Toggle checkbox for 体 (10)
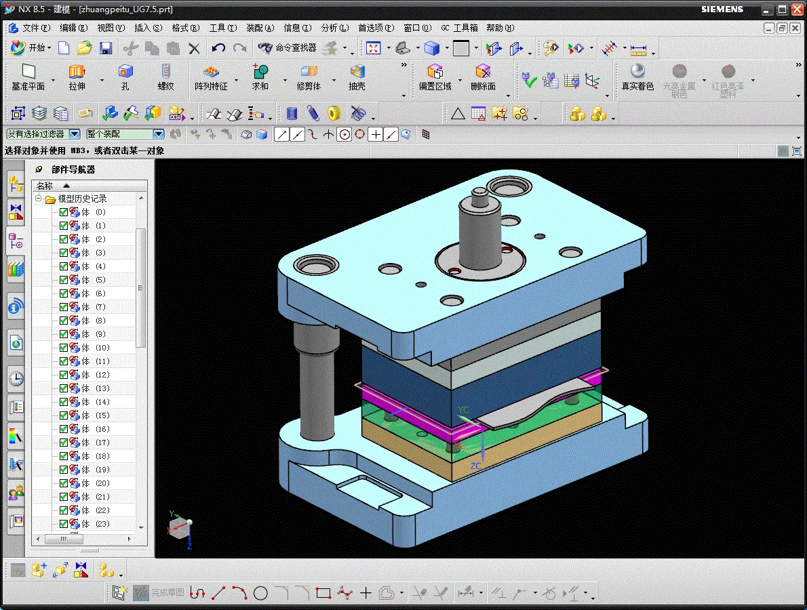Screen dimensions: 807x610 pyautogui.click(x=64, y=348)
